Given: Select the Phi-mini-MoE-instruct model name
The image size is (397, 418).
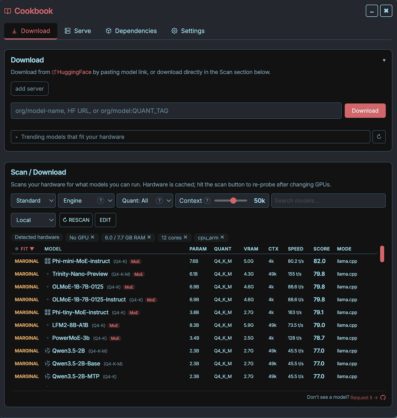Looking at the screenshot, I should 81,261.
